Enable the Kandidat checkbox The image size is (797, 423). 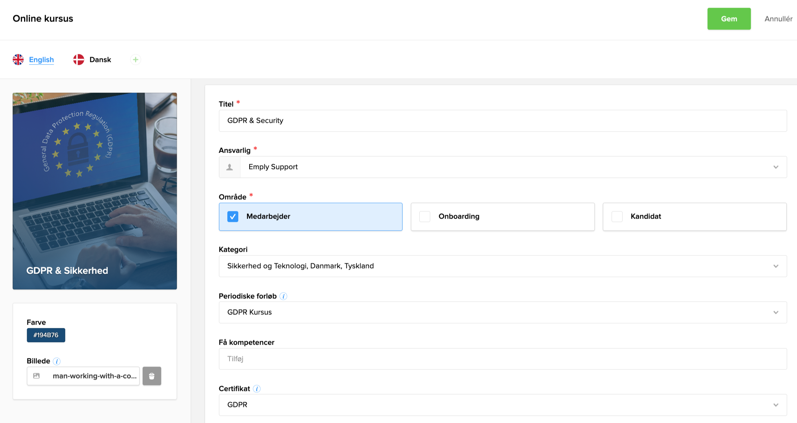617,216
